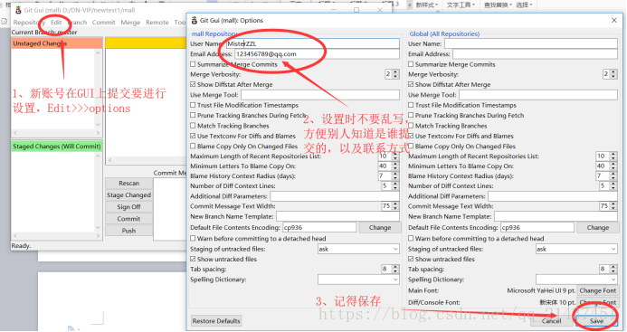Toggle Global Show untracked files checkbox
627x332 pixels.
tap(411, 260)
